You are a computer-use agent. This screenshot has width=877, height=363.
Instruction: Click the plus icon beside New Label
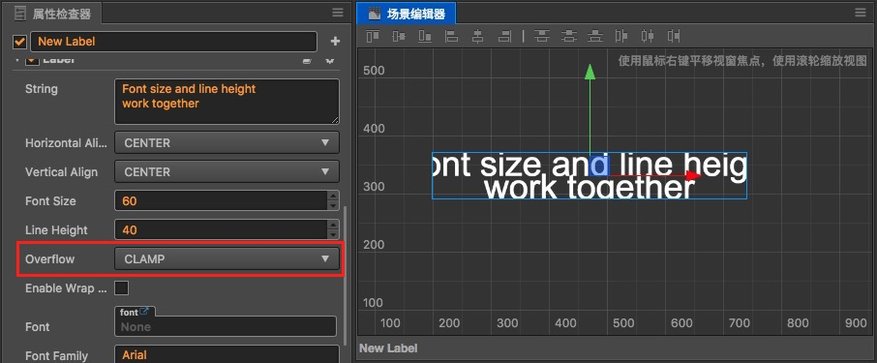tap(335, 42)
